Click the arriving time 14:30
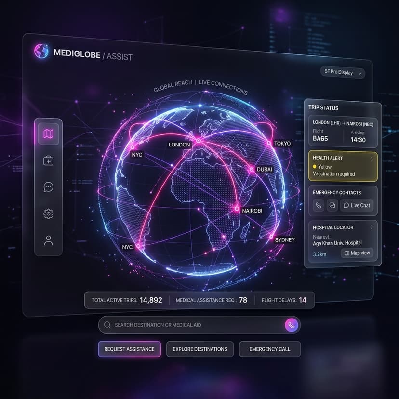The height and width of the screenshot is (399, 399). 358,140
